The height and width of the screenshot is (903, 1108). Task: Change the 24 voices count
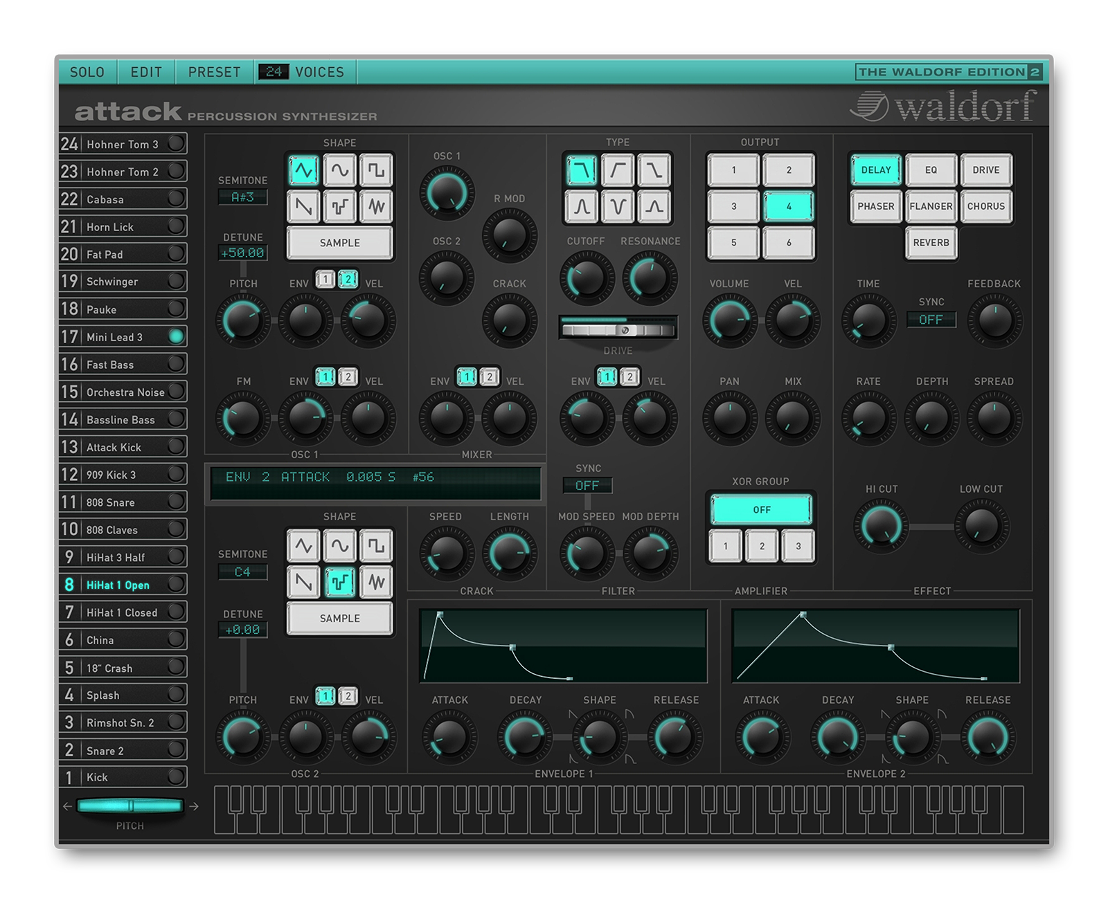[274, 72]
